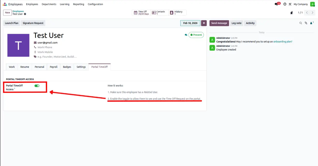This screenshot has height=166, width=318.
Task: Open the followers icon in the chatter
Action: click(x=312, y=23)
